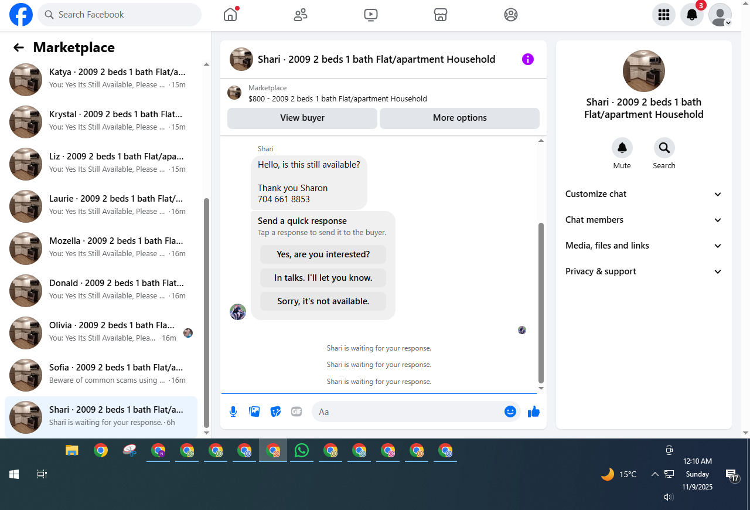Open conversation info purple icon
The width and height of the screenshot is (750, 510).
coord(528,59)
